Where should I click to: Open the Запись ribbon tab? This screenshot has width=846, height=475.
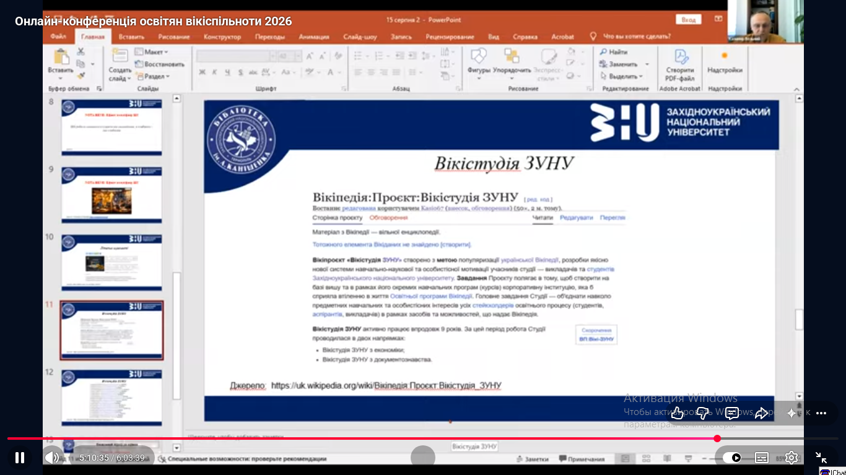(401, 36)
